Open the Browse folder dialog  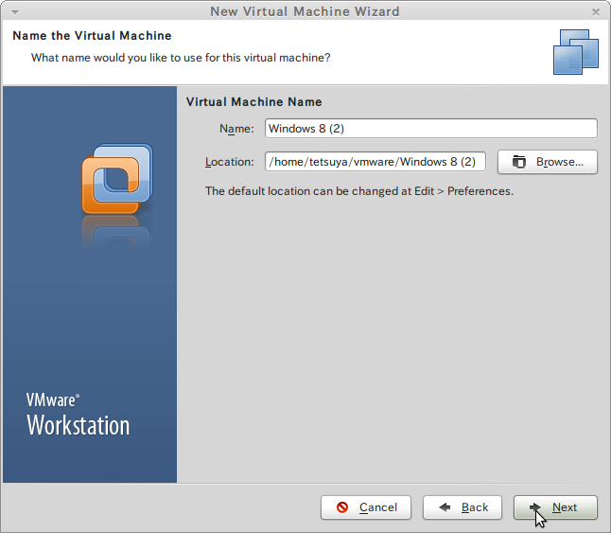[x=548, y=162]
